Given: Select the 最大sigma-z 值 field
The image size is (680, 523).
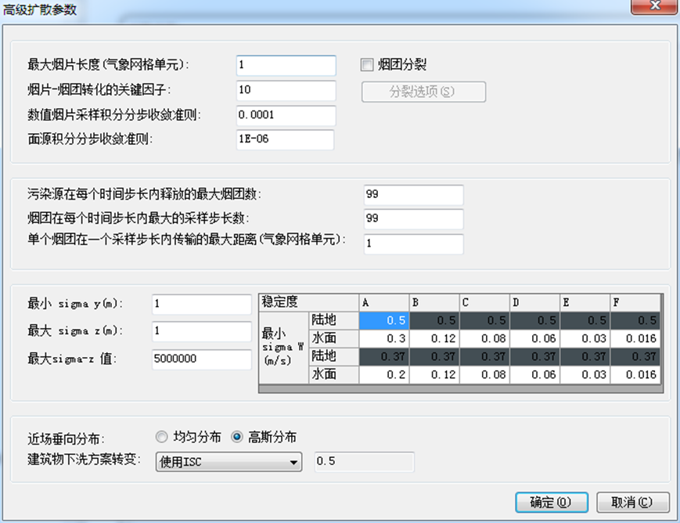Looking at the screenshot, I should pyautogui.click(x=202, y=359).
